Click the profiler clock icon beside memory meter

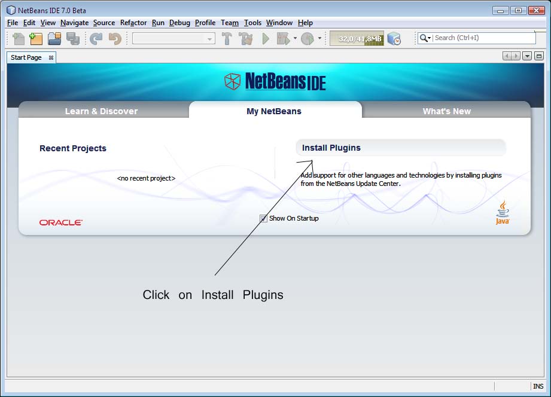coord(394,39)
